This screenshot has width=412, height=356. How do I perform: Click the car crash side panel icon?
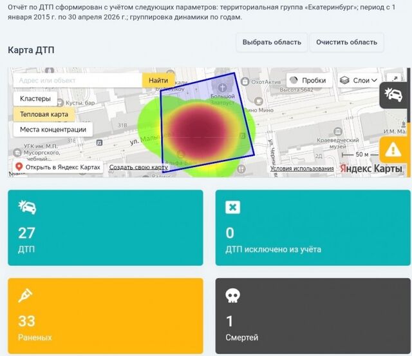click(x=393, y=95)
